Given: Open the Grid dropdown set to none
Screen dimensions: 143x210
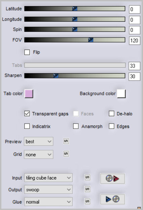Looking at the screenshot, I should click(38, 154).
